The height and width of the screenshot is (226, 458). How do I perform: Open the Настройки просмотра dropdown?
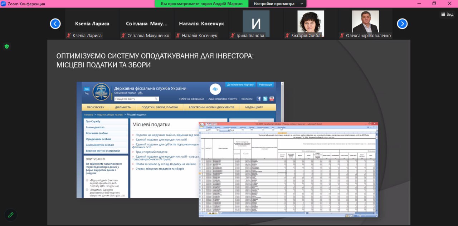coord(278,4)
